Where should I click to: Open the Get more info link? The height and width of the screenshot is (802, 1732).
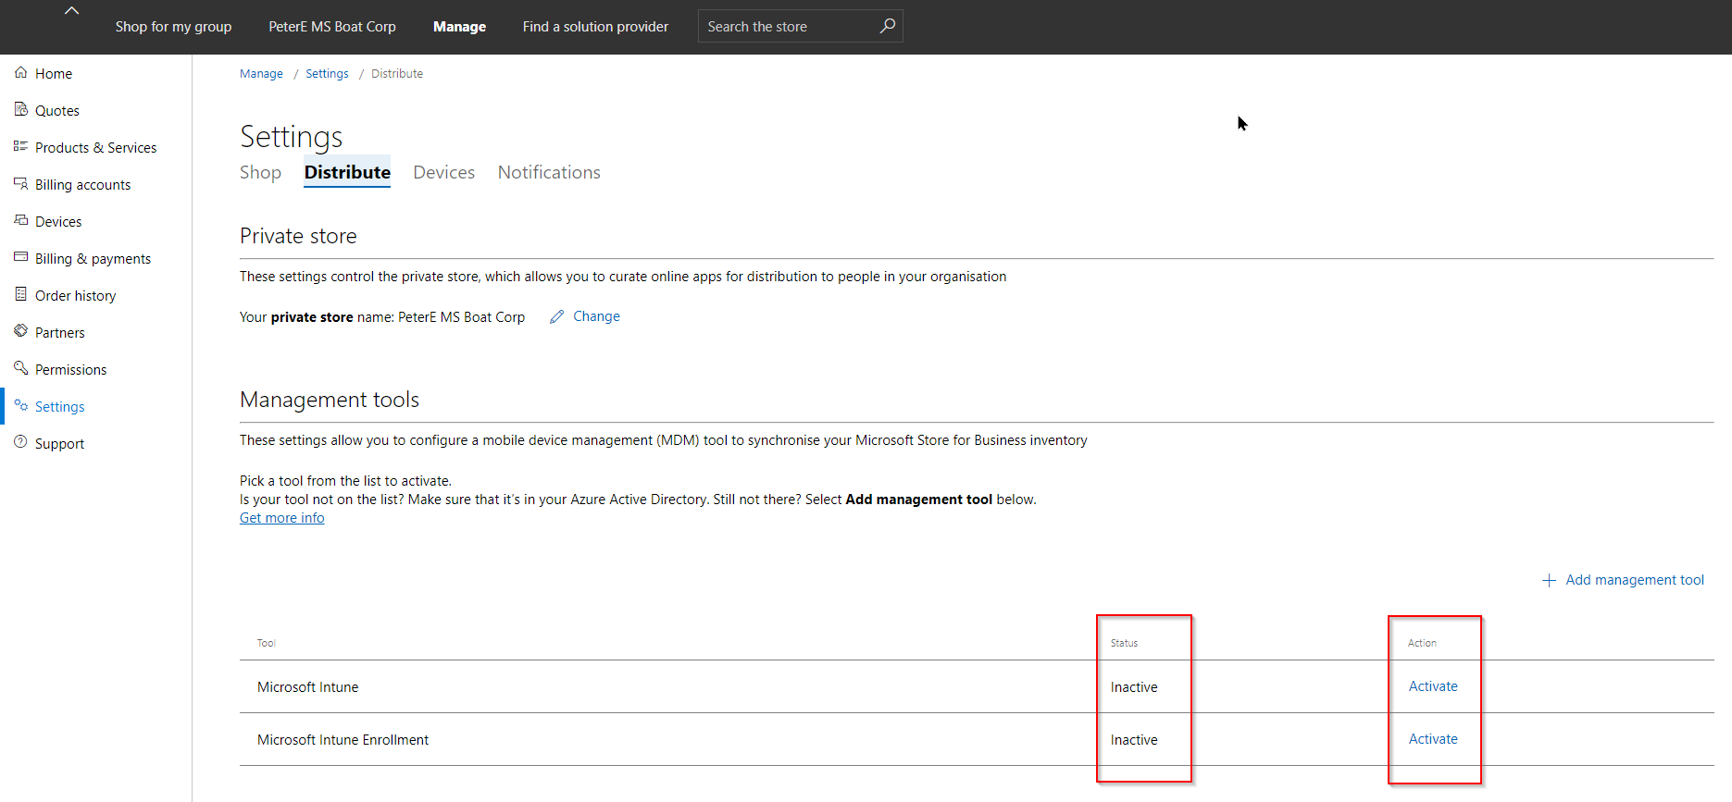pyautogui.click(x=282, y=518)
